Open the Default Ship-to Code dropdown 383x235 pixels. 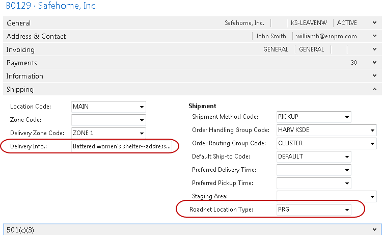click(346, 157)
